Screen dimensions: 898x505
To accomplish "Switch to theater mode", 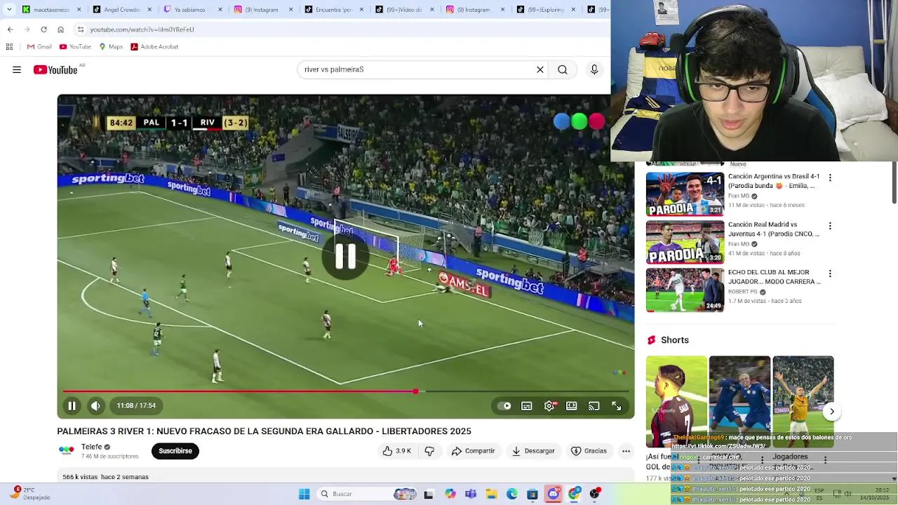I will pos(572,405).
